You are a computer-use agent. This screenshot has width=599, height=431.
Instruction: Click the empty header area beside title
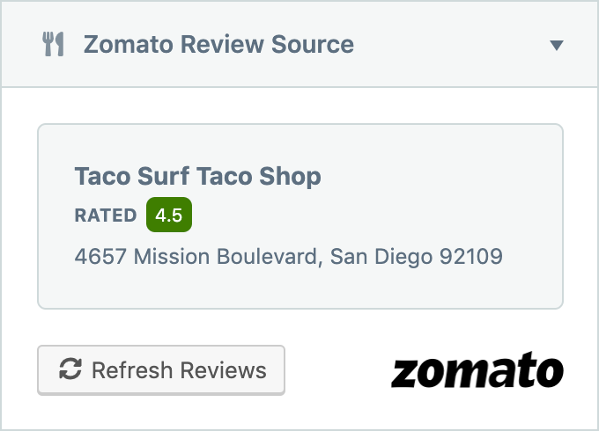451,44
